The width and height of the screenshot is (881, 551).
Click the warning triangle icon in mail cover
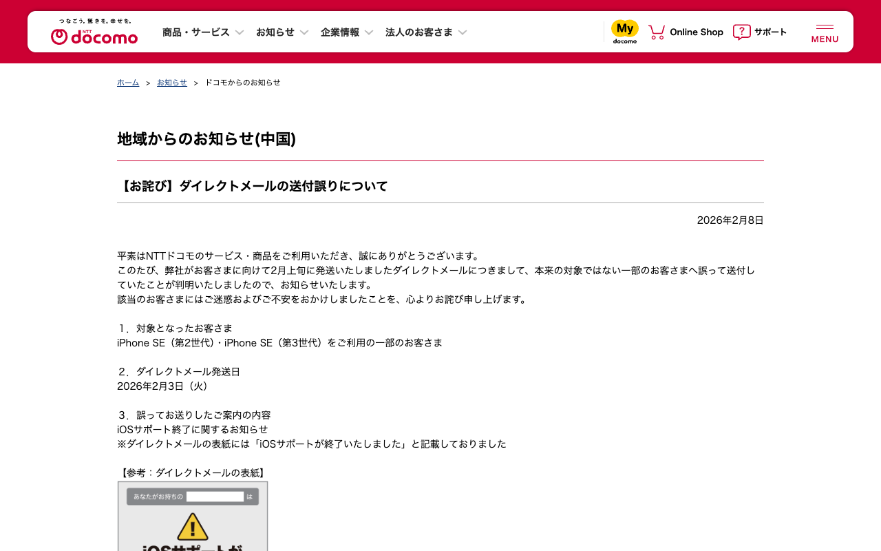(x=193, y=527)
